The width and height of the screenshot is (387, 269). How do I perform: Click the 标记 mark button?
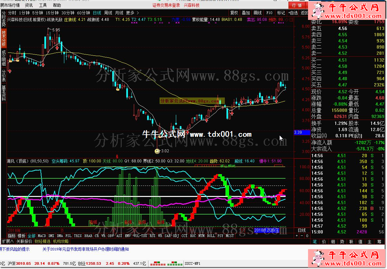281,13
